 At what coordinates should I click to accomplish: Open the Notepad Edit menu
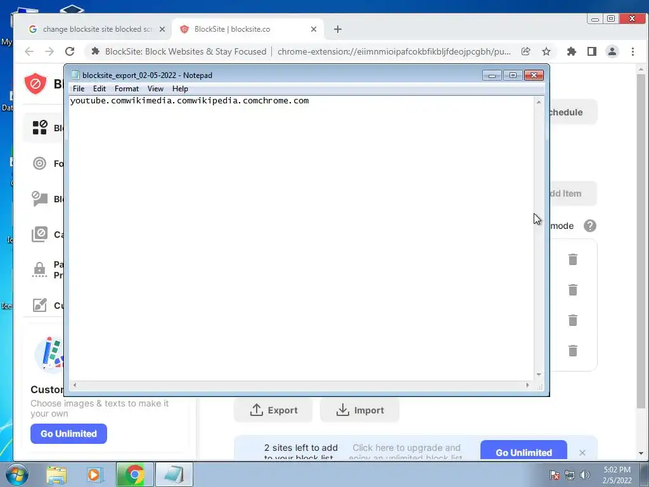(x=100, y=89)
